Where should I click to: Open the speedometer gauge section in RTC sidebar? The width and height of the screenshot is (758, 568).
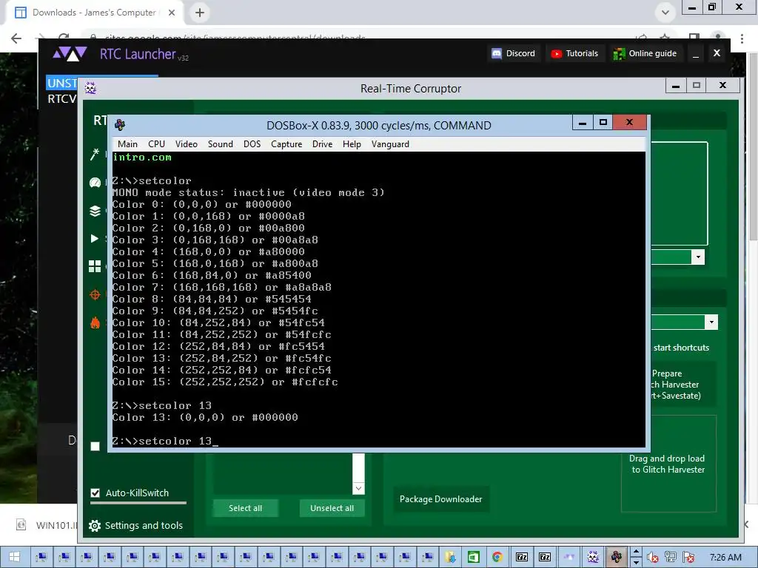[95, 183]
